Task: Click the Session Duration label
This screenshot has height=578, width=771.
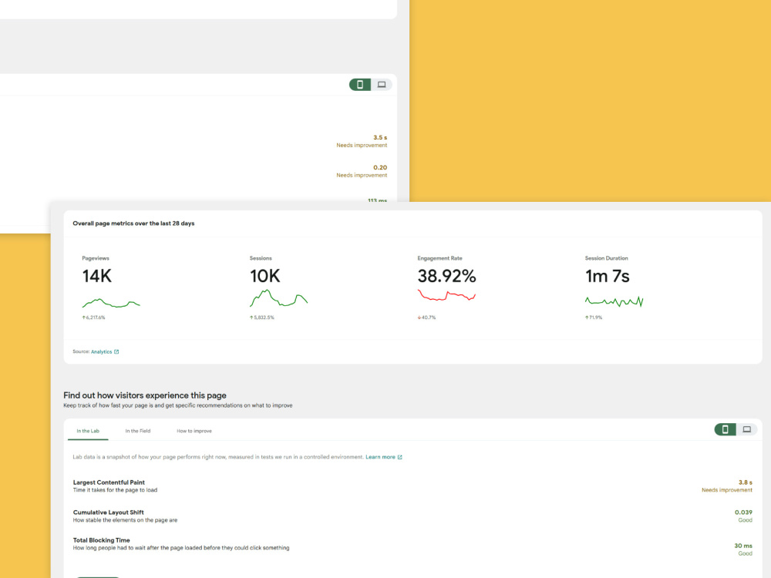Action: pos(606,258)
